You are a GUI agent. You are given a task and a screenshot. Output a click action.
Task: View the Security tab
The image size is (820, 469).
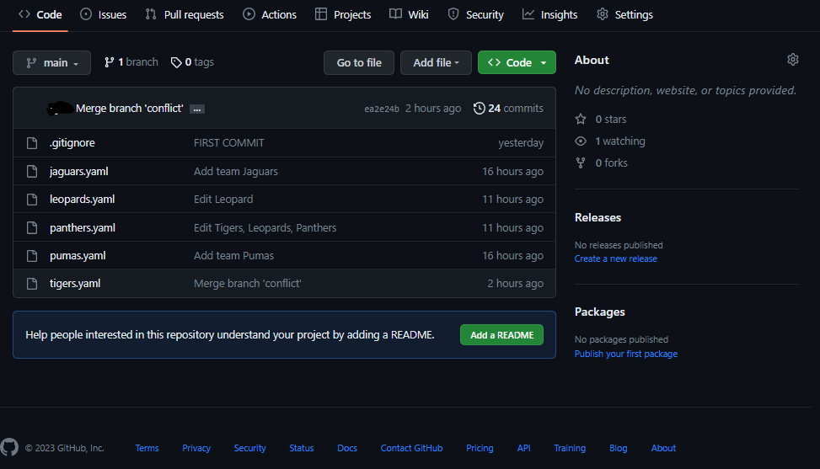coord(475,14)
